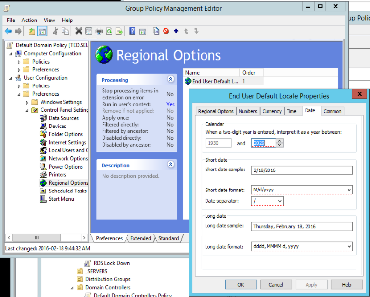
Task: Click the blue Help question mark icon
Action: tap(132, 31)
